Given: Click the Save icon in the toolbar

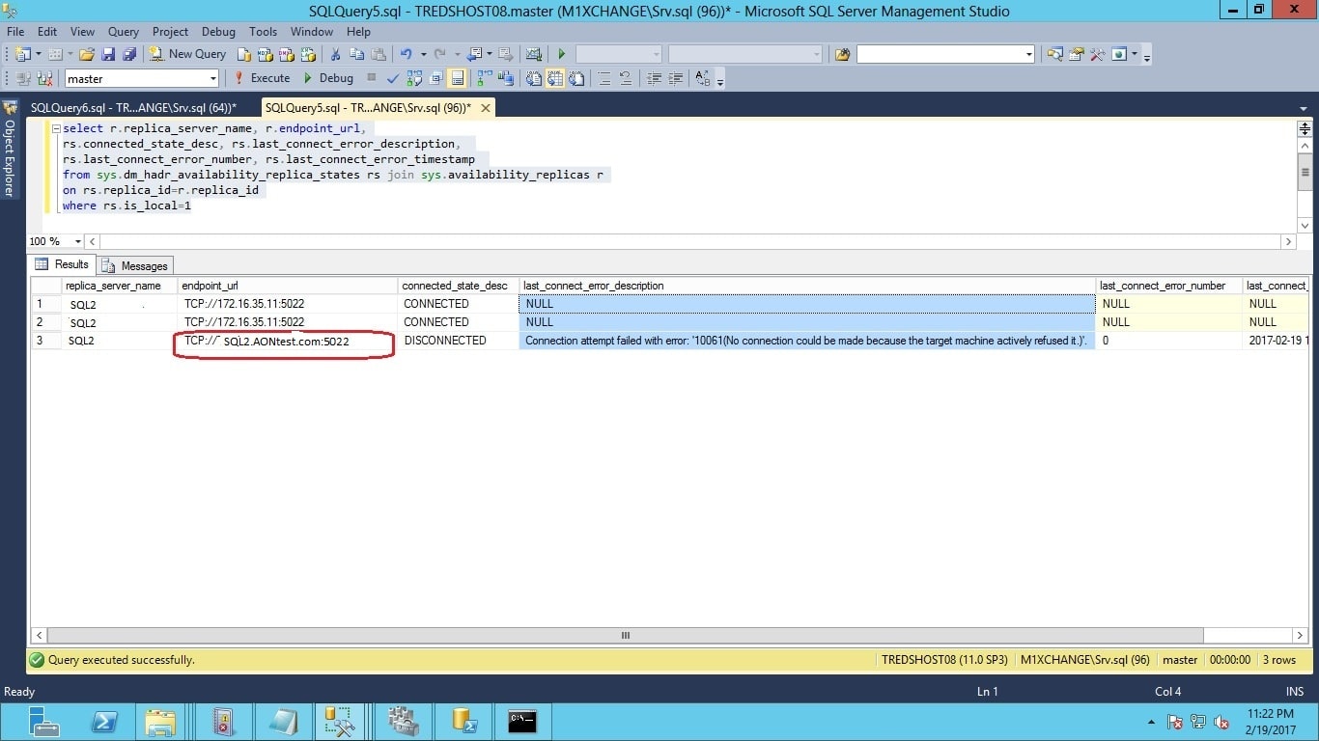Looking at the screenshot, I should tap(108, 55).
